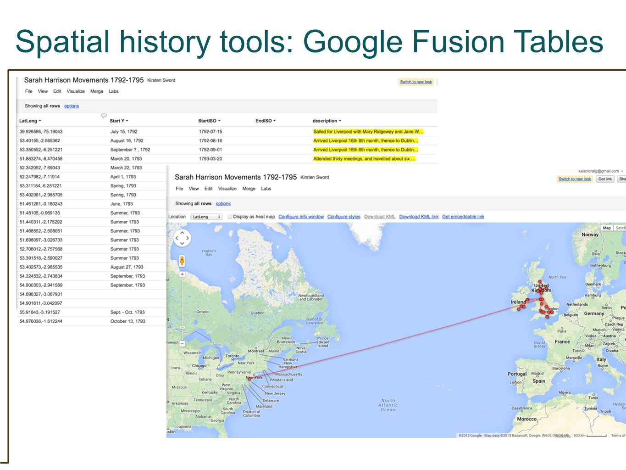Click the cell June, 1793
Screen dimensions: 626x470
tap(122, 204)
